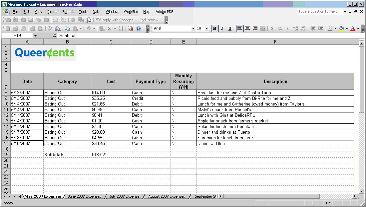The image size is (366, 207).
Task: Toggle Underline formatting button
Action: coord(230,29)
